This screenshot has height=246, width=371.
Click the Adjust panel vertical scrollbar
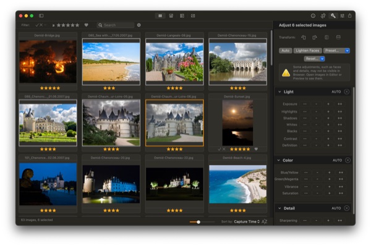pos(354,150)
